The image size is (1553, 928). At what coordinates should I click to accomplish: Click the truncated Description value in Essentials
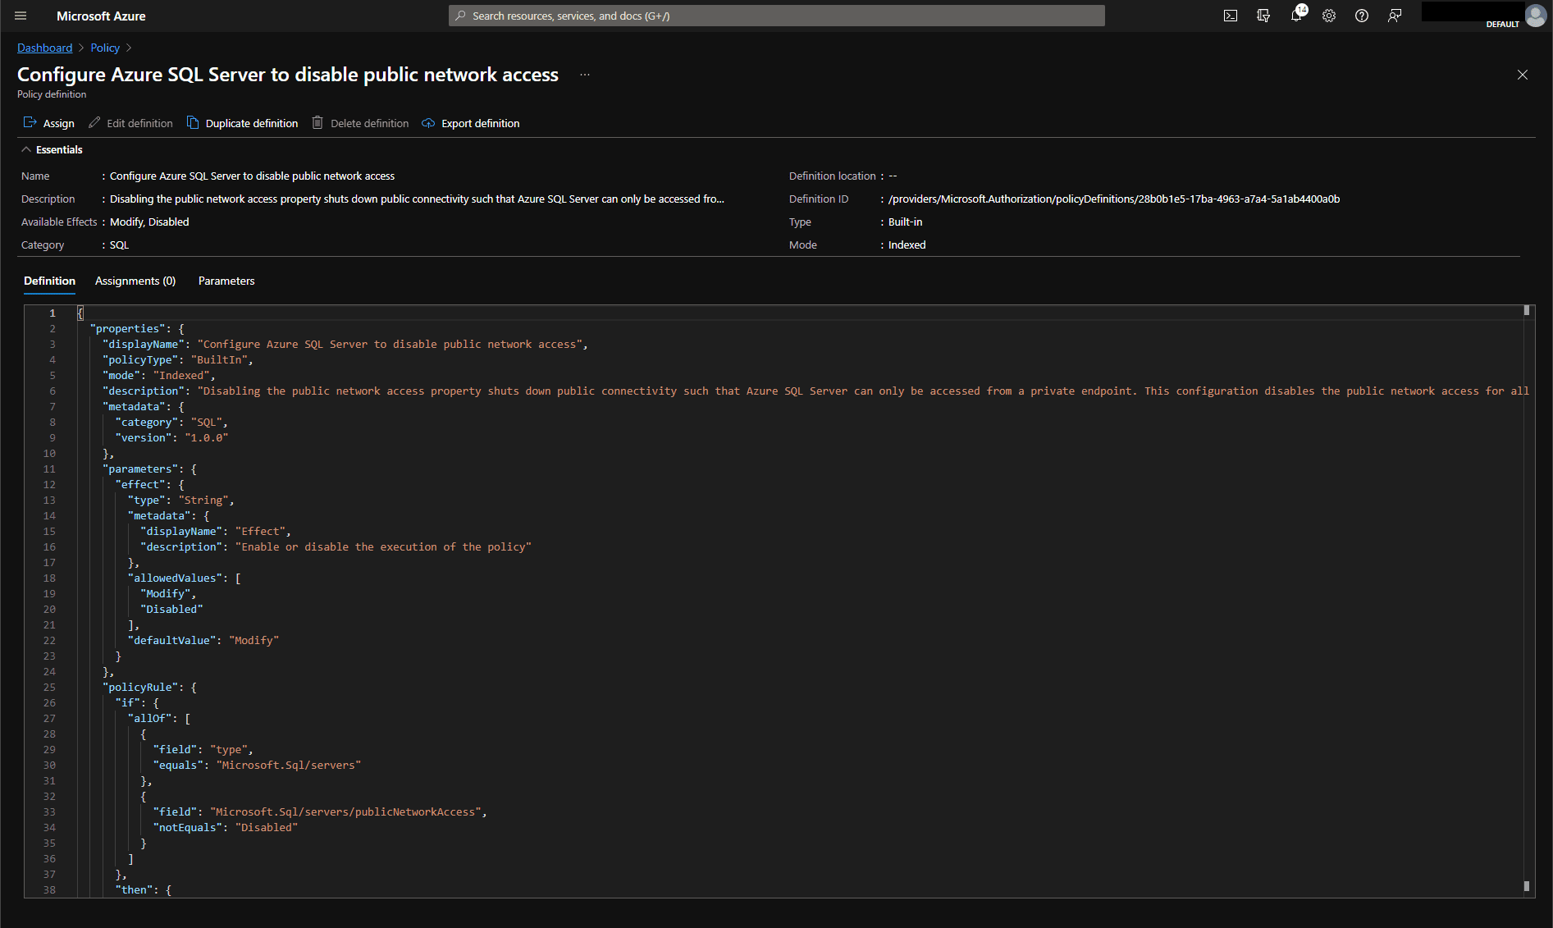point(417,199)
